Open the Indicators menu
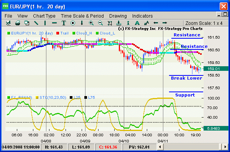This screenshot has height=152, width=230. 143,16
